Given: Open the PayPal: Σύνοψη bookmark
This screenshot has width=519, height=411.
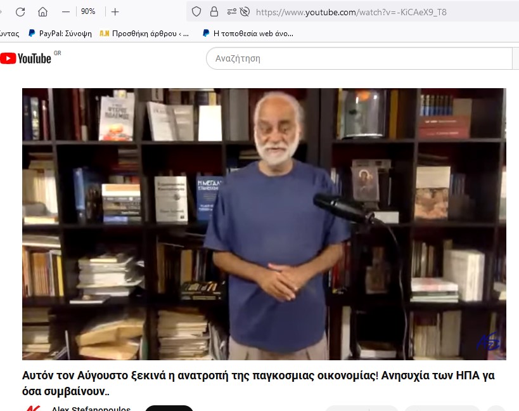Looking at the screenshot, I should [x=60, y=34].
